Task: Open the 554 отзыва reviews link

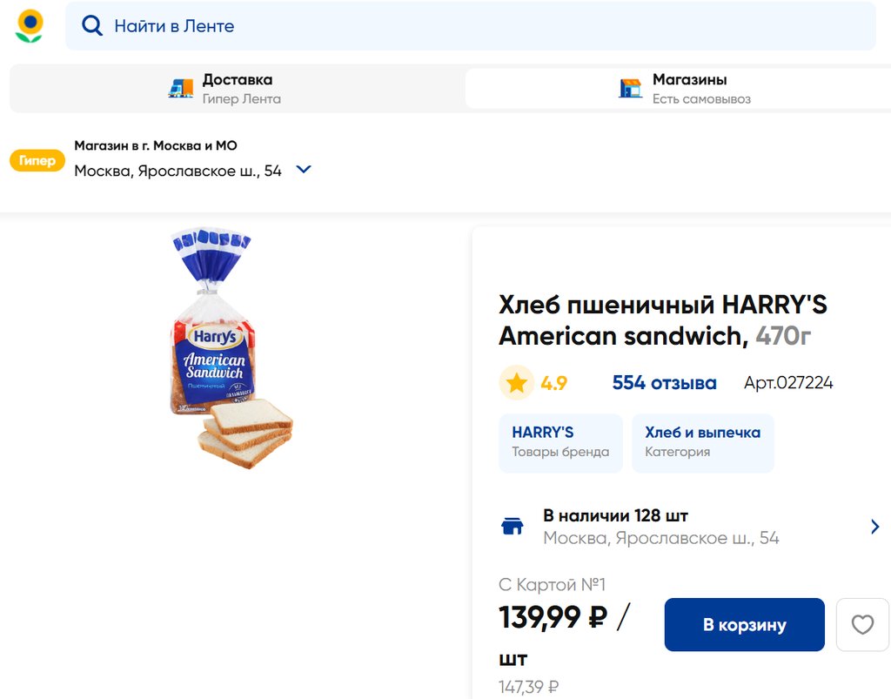Action: tap(664, 383)
